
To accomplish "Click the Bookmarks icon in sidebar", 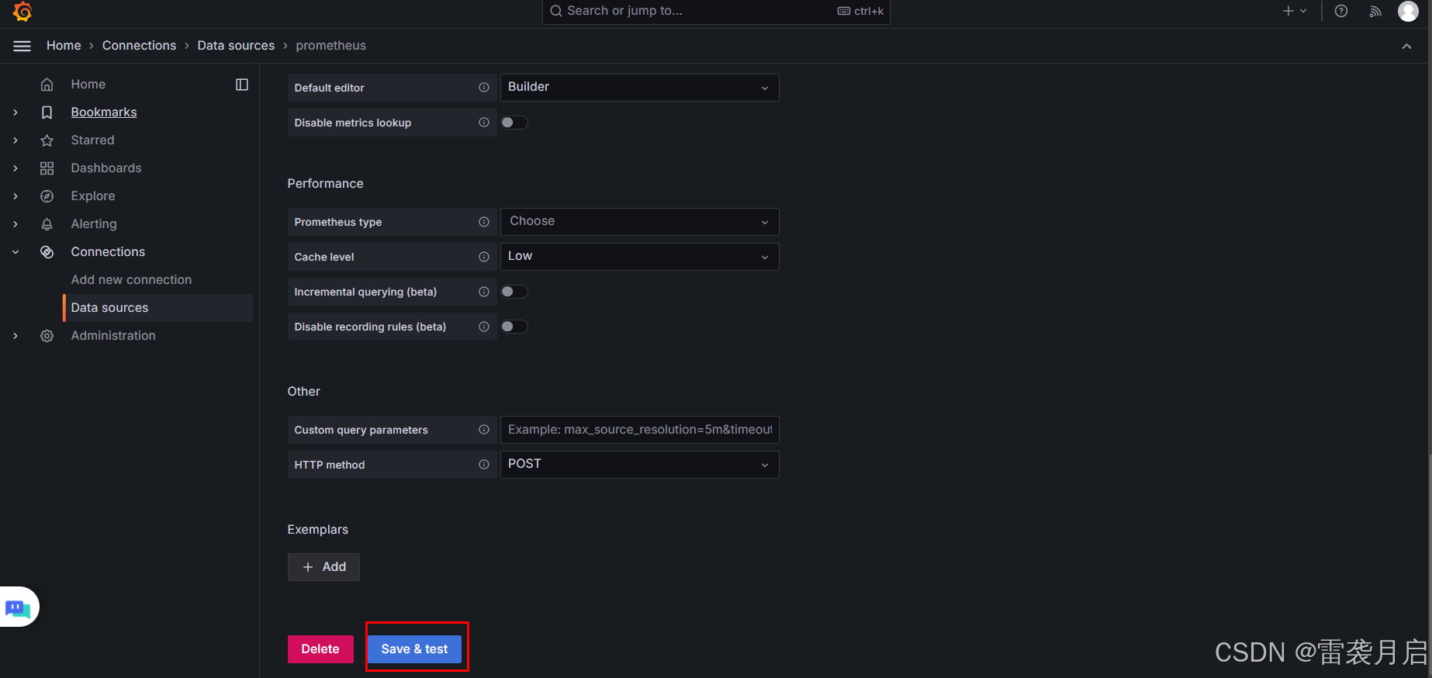I will pyautogui.click(x=47, y=112).
